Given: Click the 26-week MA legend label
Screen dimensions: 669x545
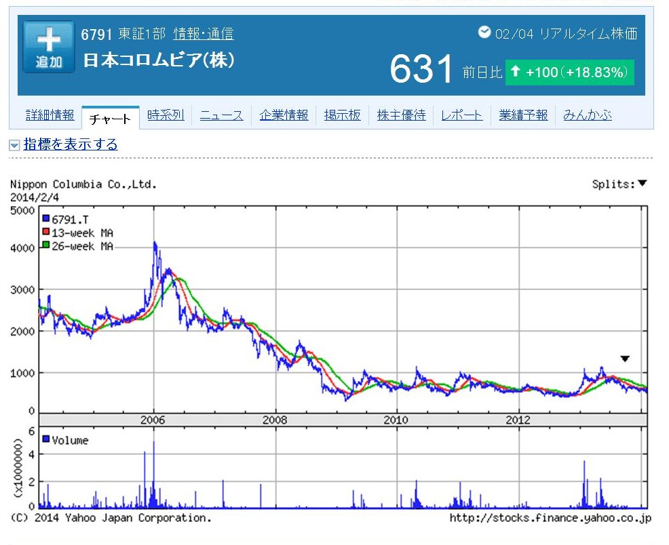Looking at the screenshot, I should pos(83,246).
